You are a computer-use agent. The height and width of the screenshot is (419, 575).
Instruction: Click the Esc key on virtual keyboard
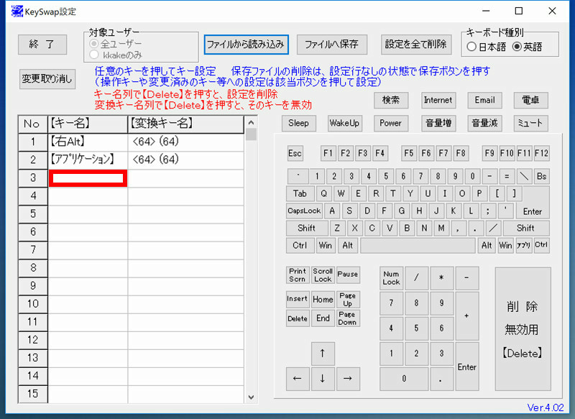click(x=295, y=153)
